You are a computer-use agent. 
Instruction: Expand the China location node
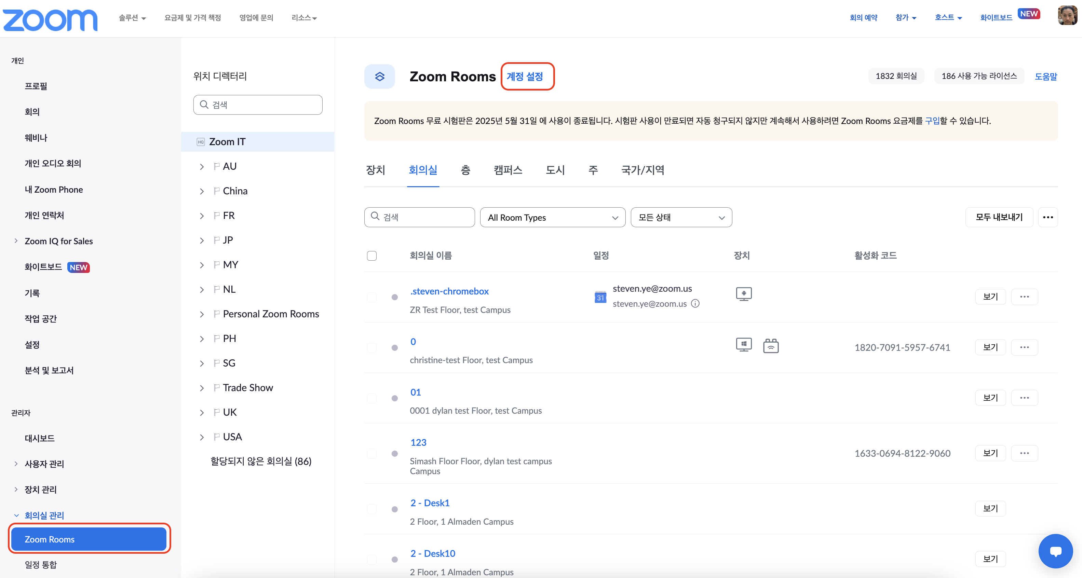202,191
